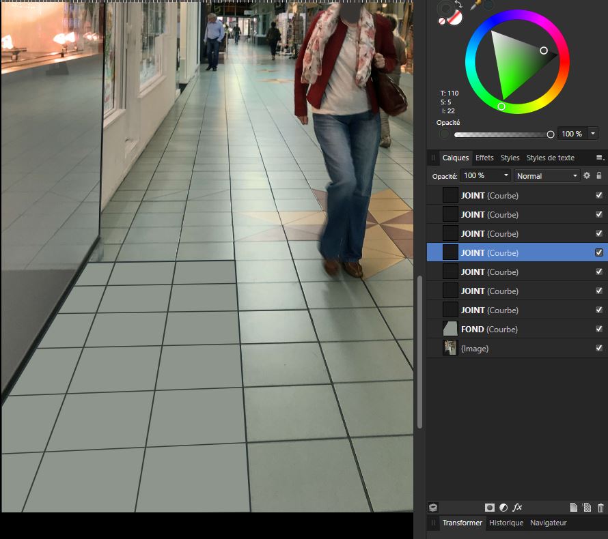Click the S: 5 saturation value

pos(446,102)
